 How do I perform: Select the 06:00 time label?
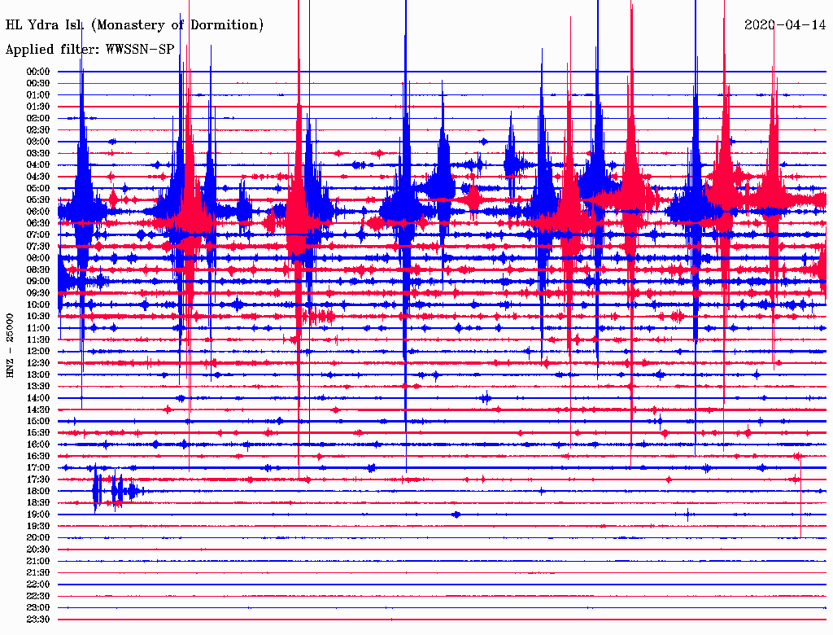pyautogui.click(x=39, y=212)
